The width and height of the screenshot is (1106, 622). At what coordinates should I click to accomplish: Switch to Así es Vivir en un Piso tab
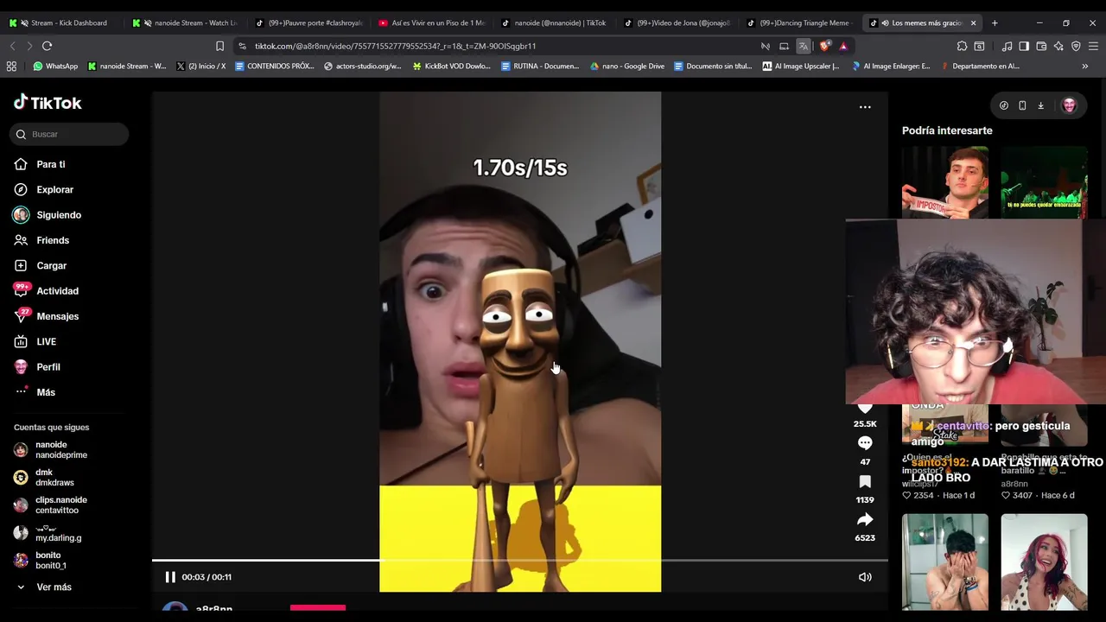[432, 22]
